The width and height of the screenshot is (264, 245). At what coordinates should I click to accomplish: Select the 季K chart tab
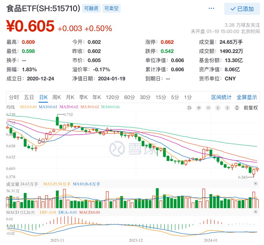pyautogui.click(x=83, y=98)
